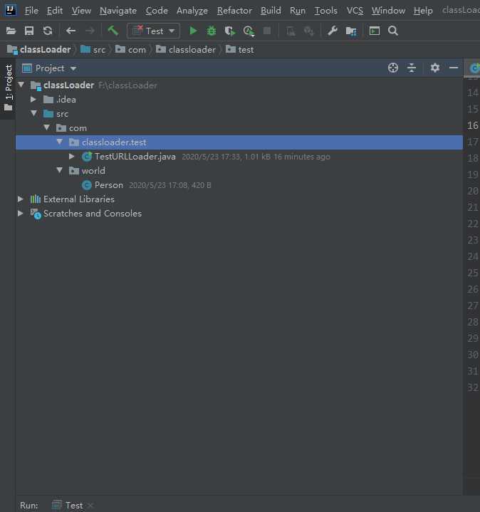
Task: Click classLoader breadcrumb in navigation bar
Action: (39, 50)
